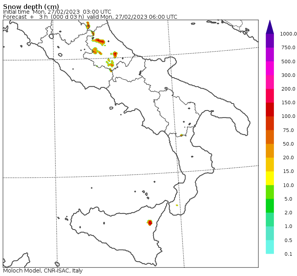Viewport: 297px width, 276px height.
Task: Click the 2.0 scale label
Action: [288, 213]
